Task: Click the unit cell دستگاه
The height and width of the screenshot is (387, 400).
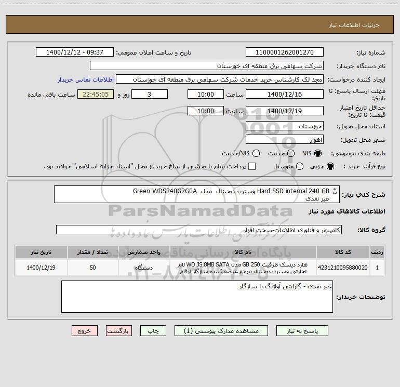Action: click(144, 268)
